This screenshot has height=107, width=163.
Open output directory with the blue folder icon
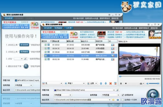(118, 100)
